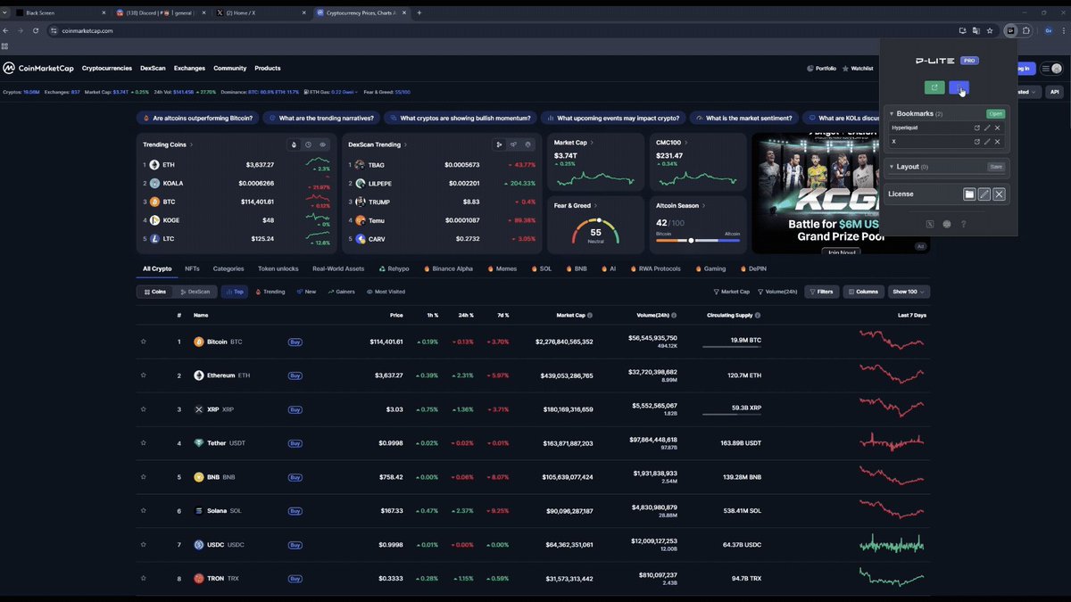The width and height of the screenshot is (1071, 602).
Task: Click the blue button in the P-Lite popup
Action: pos(959,87)
